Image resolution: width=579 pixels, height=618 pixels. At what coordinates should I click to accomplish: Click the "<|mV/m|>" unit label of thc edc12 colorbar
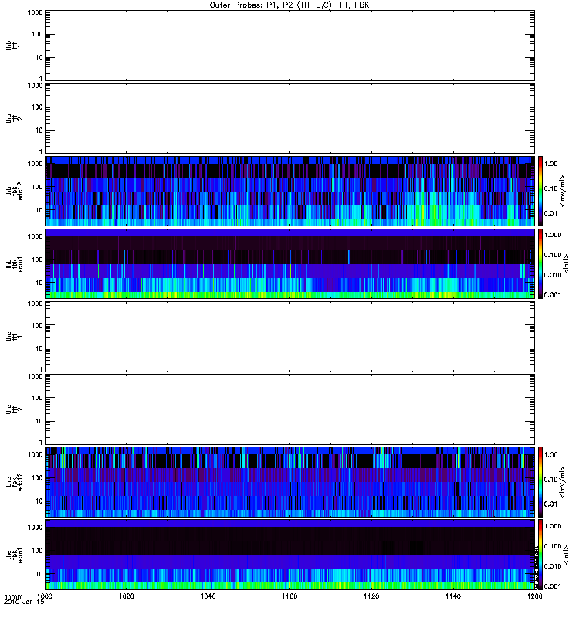(563, 482)
